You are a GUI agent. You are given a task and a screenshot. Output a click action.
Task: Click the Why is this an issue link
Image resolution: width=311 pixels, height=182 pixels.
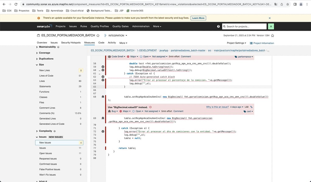pos(217,107)
